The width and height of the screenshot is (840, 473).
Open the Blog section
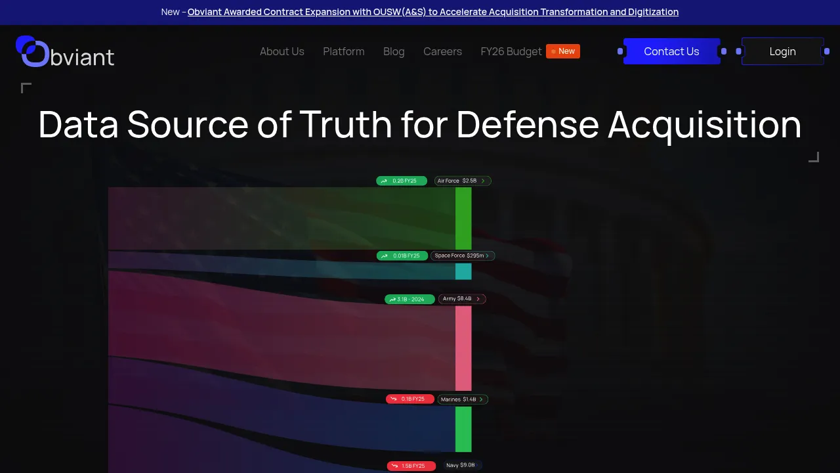[394, 51]
